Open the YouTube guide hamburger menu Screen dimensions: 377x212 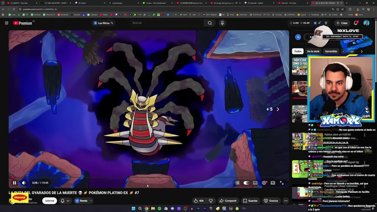coord(6,23)
